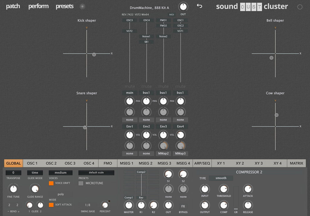Go to the perform page
This screenshot has width=310, height=216.
coord(38,6)
